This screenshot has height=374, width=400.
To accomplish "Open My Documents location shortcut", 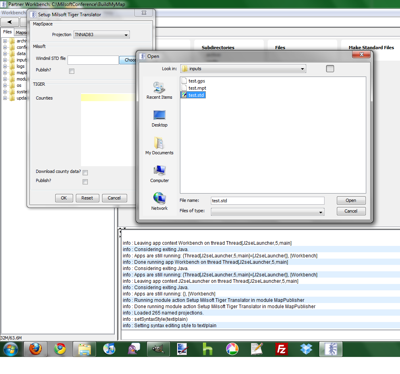I will pos(159,146).
